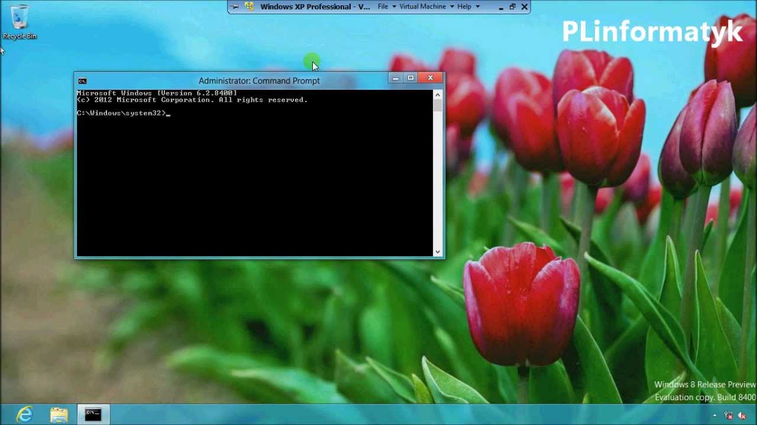Viewport: 757px width, 425px height.
Task: Click the 2012 Microsoft Corporation copyright line
Action: pyautogui.click(x=192, y=100)
